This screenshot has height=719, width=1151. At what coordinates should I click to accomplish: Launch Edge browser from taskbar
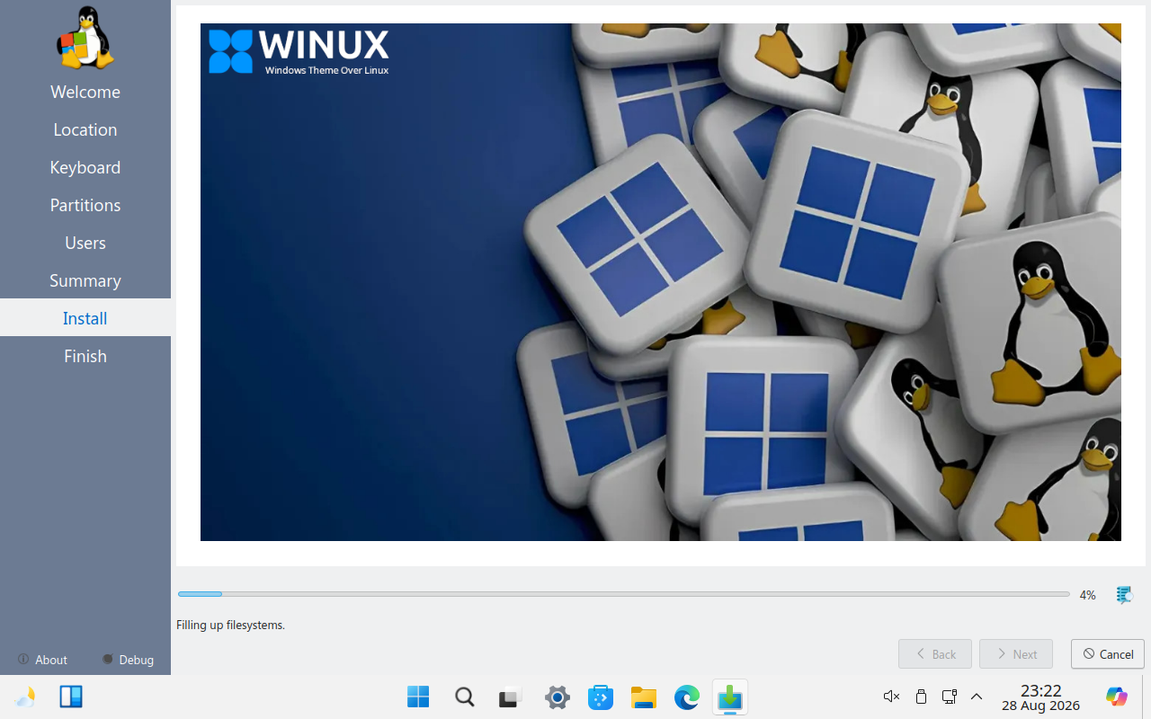coord(687,697)
